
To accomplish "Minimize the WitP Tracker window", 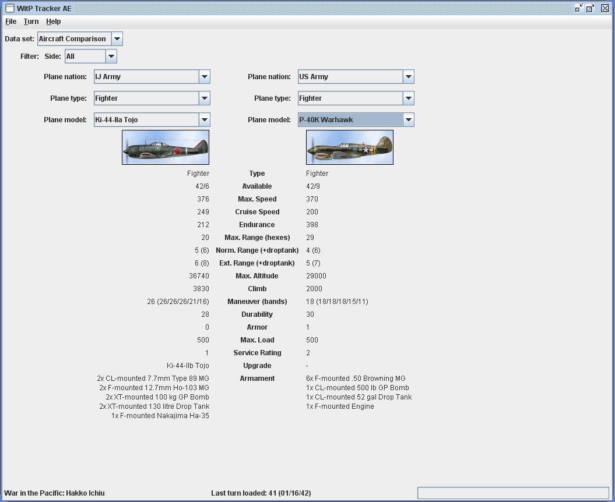I will 579,8.
